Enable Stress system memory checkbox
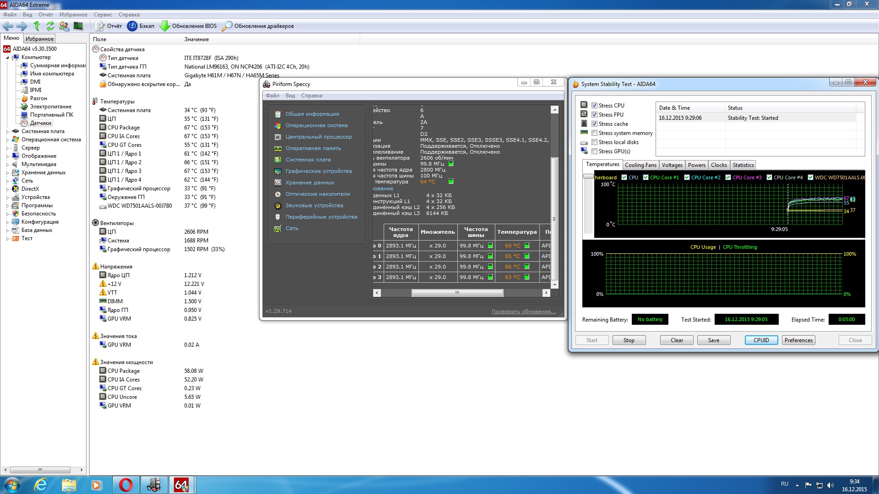This screenshot has height=494, width=879. click(x=594, y=133)
